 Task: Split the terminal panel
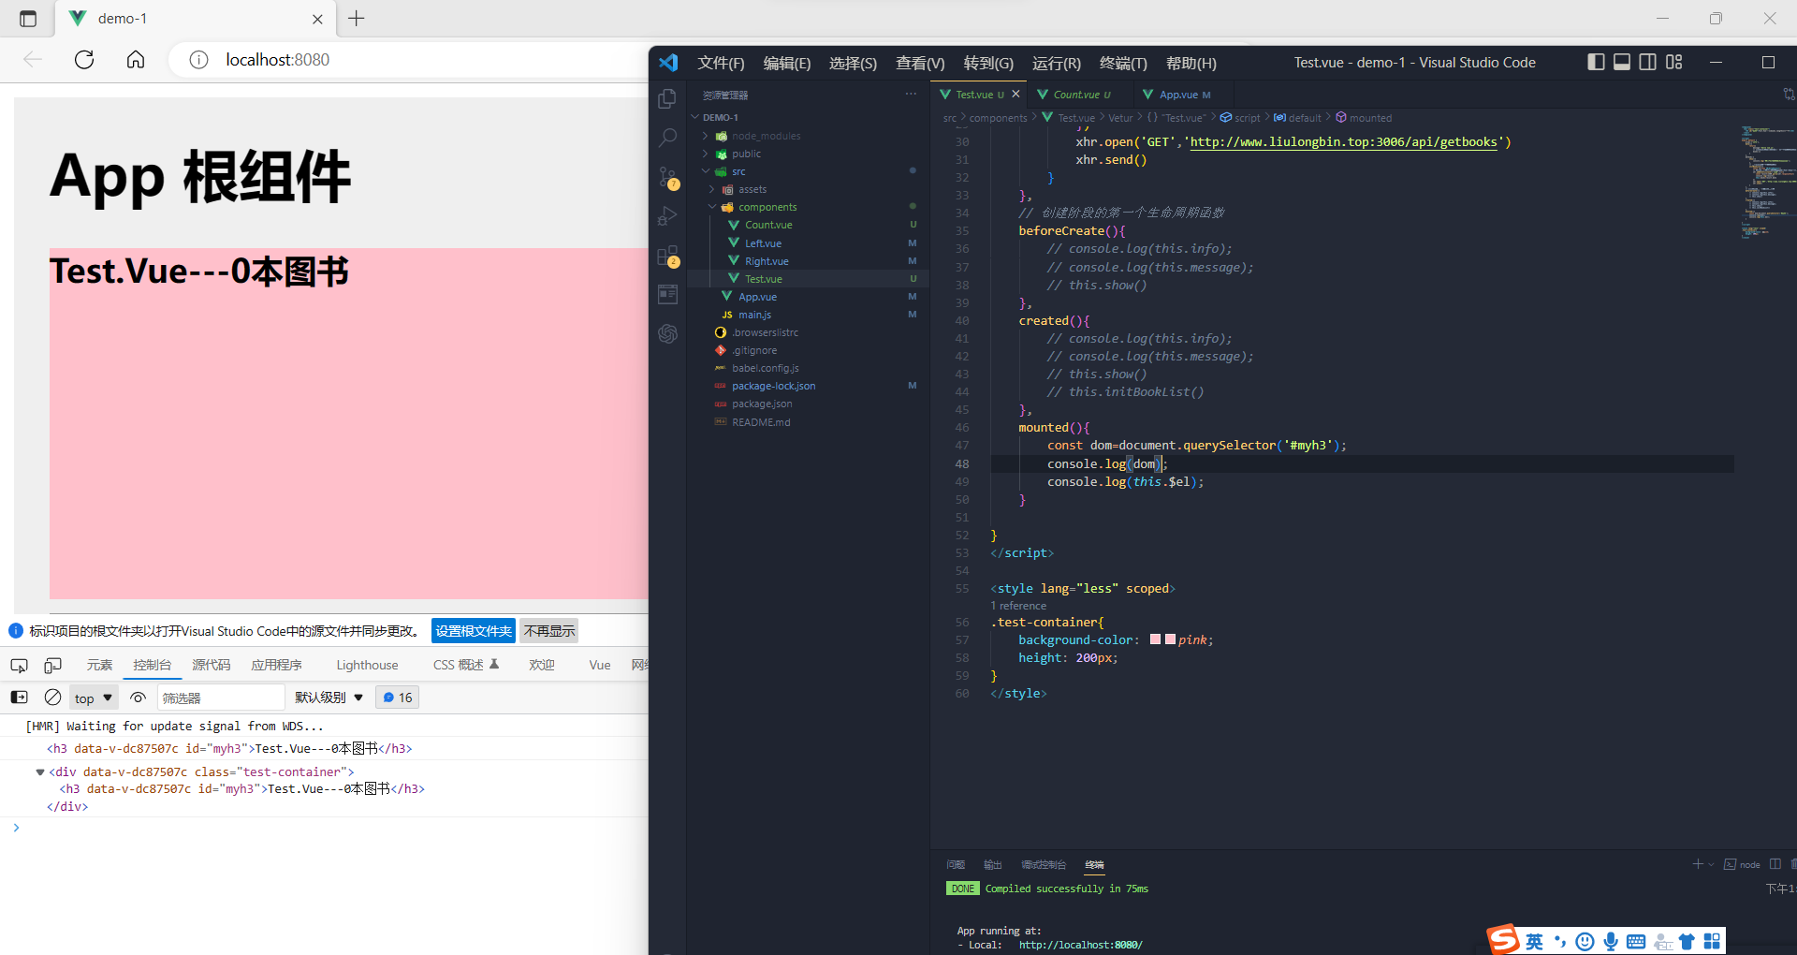point(1775,864)
